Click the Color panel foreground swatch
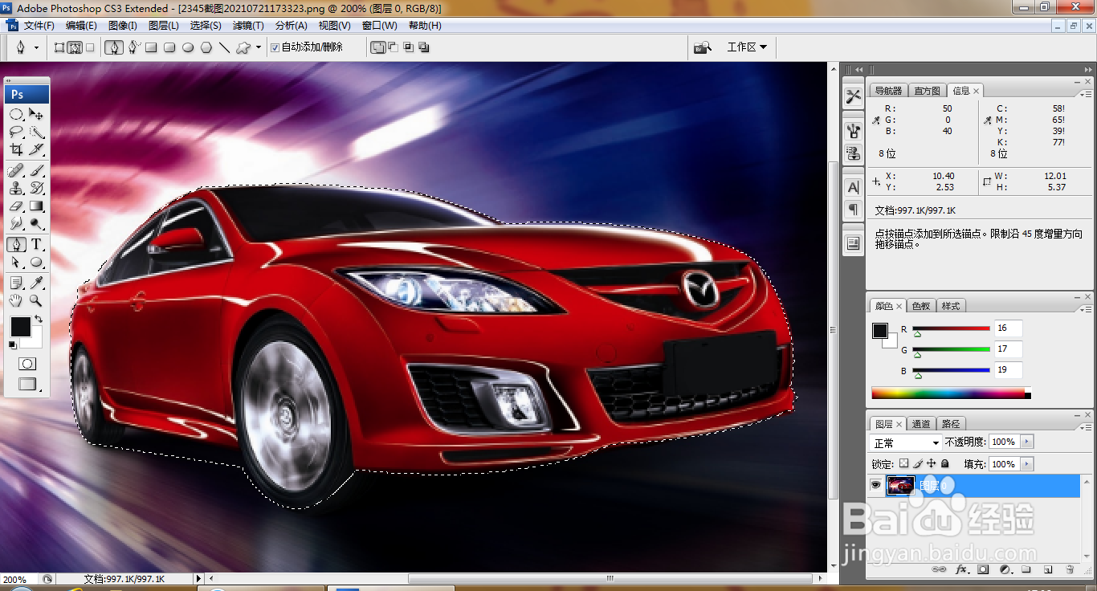 pos(880,331)
